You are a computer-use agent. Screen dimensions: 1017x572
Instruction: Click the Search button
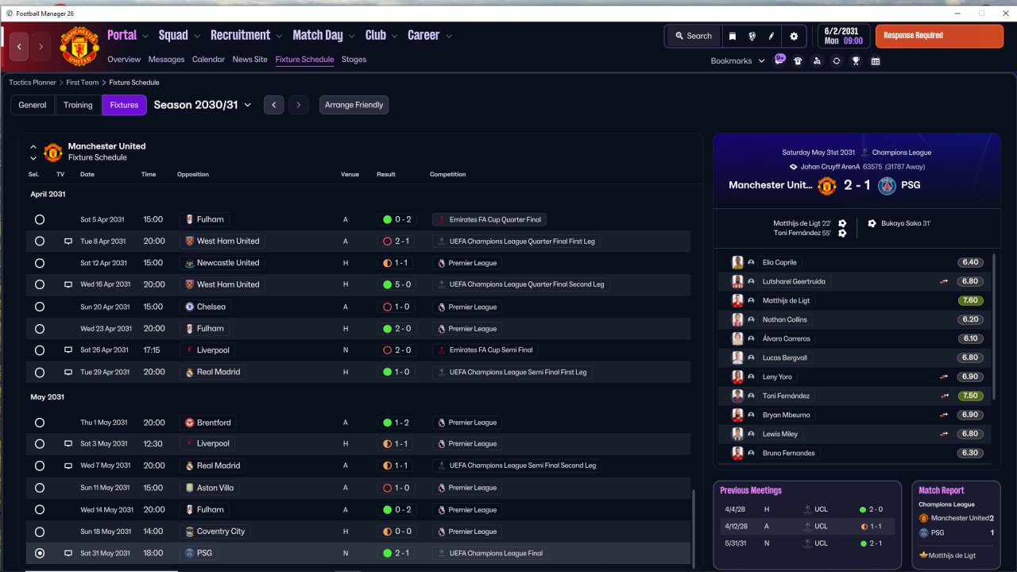[x=694, y=36]
